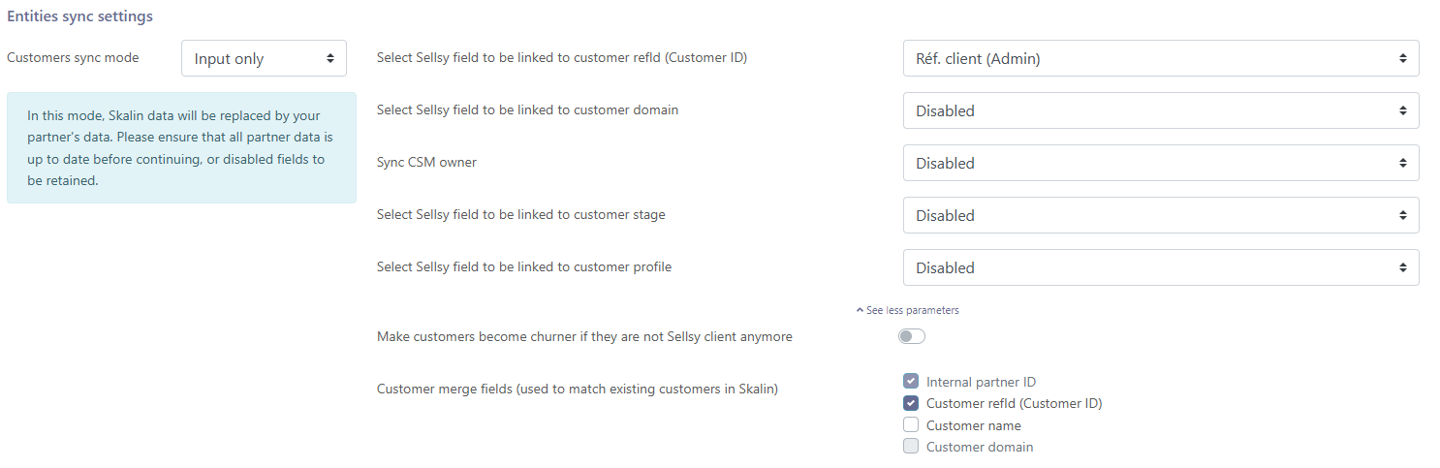The image size is (1440, 468).
Task: Open the customer profile Sellsy field dropdown
Action: [x=1160, y=267]
